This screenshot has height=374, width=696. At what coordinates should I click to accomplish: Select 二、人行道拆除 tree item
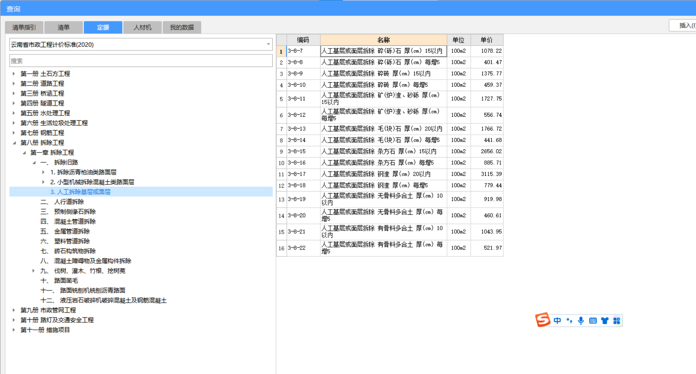pos(62,202)
